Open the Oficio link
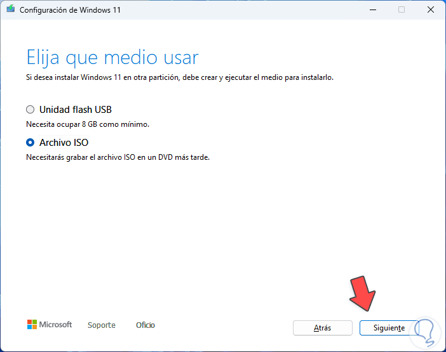446x352 pixels. 145,325
